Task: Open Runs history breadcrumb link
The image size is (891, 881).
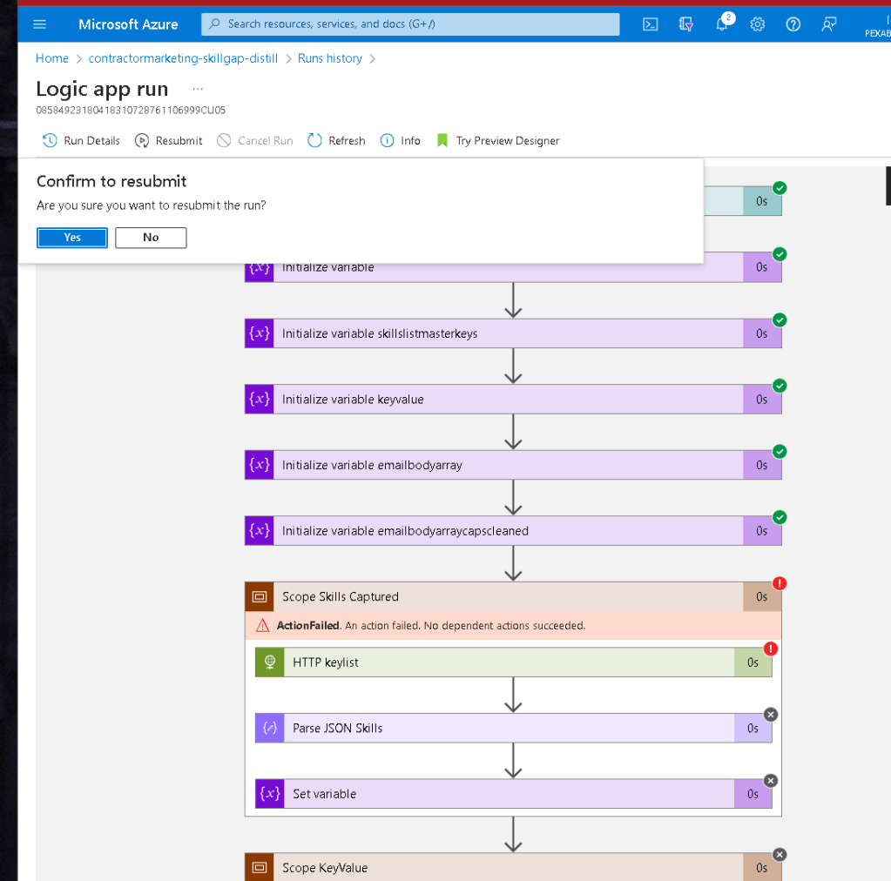Action: pyautogui.click(x=329, y=58)
